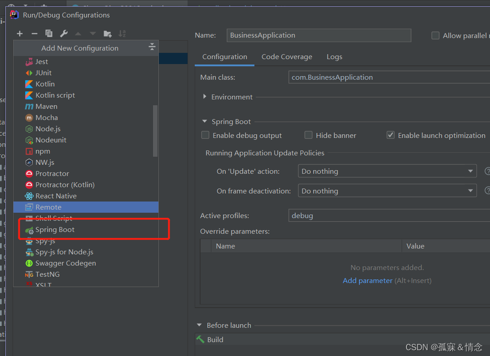This screenshot has width=490, height=356.
Task: Toggle Allow parallel run checkbox
Action: tap(435, 35)
